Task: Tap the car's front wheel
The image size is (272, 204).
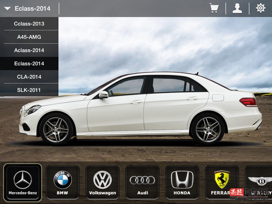Action: (x=56, y=130)
